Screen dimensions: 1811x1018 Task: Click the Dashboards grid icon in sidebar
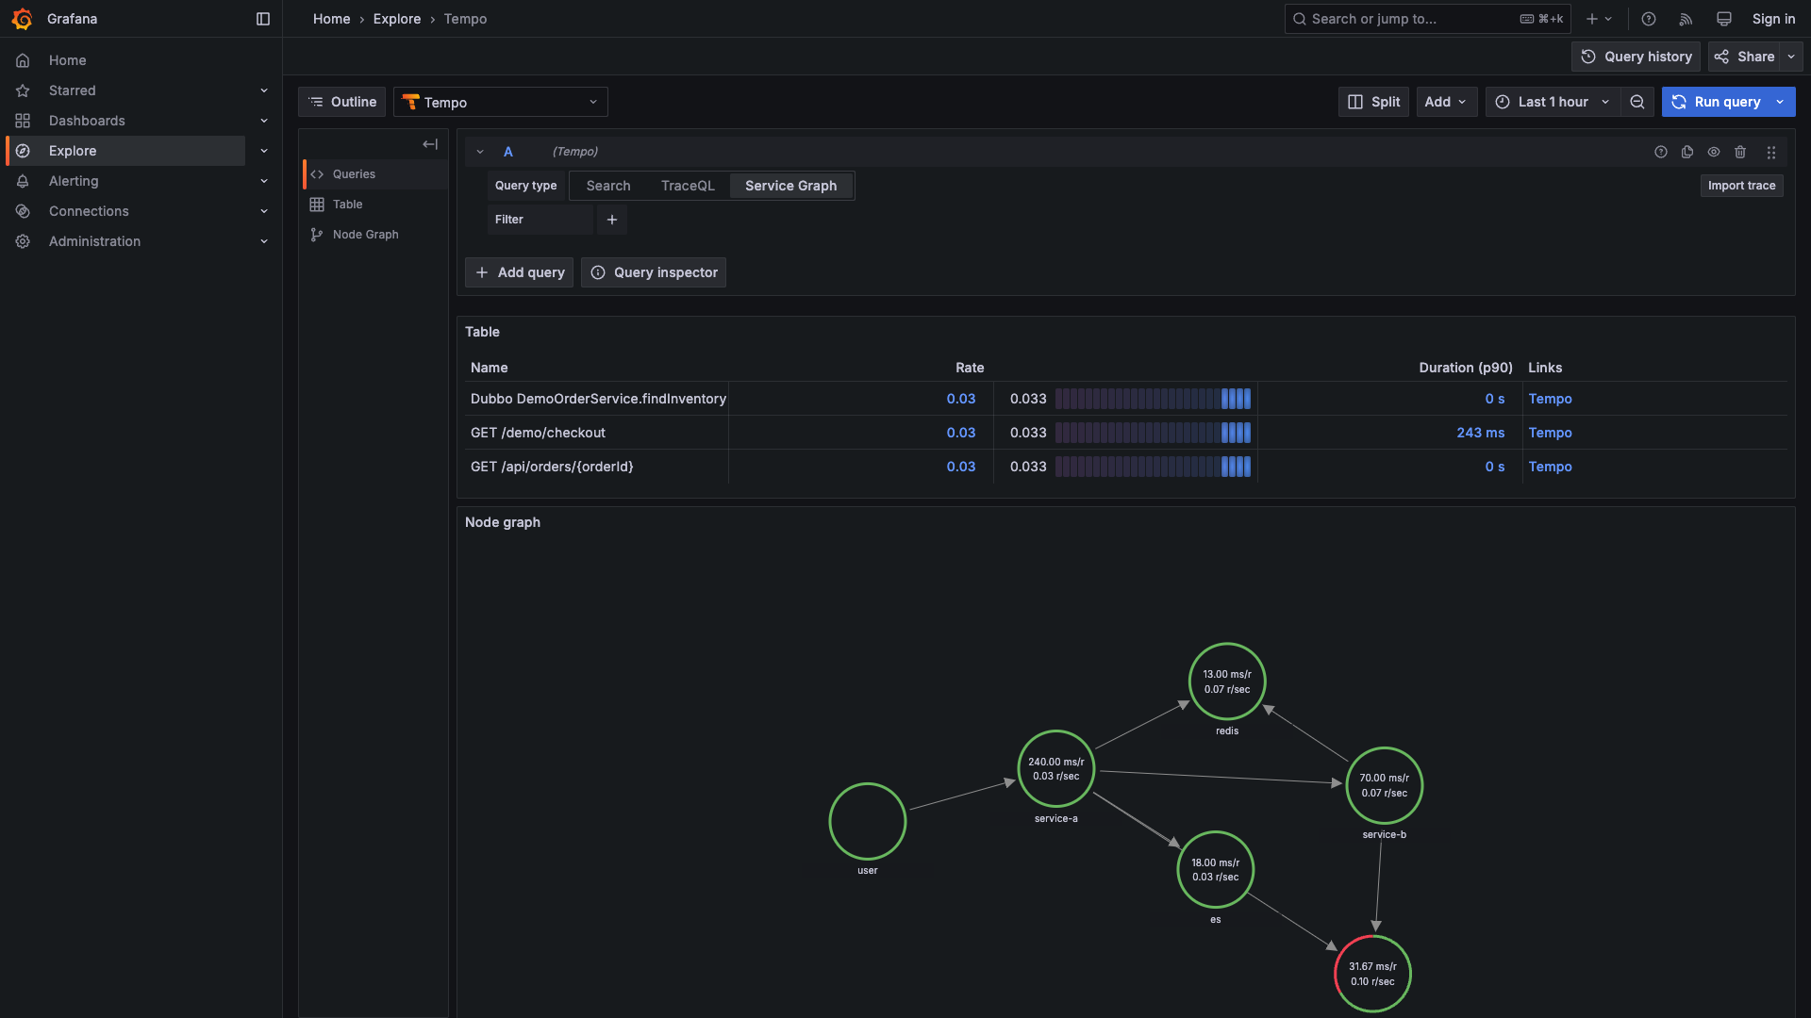(23, 121)
